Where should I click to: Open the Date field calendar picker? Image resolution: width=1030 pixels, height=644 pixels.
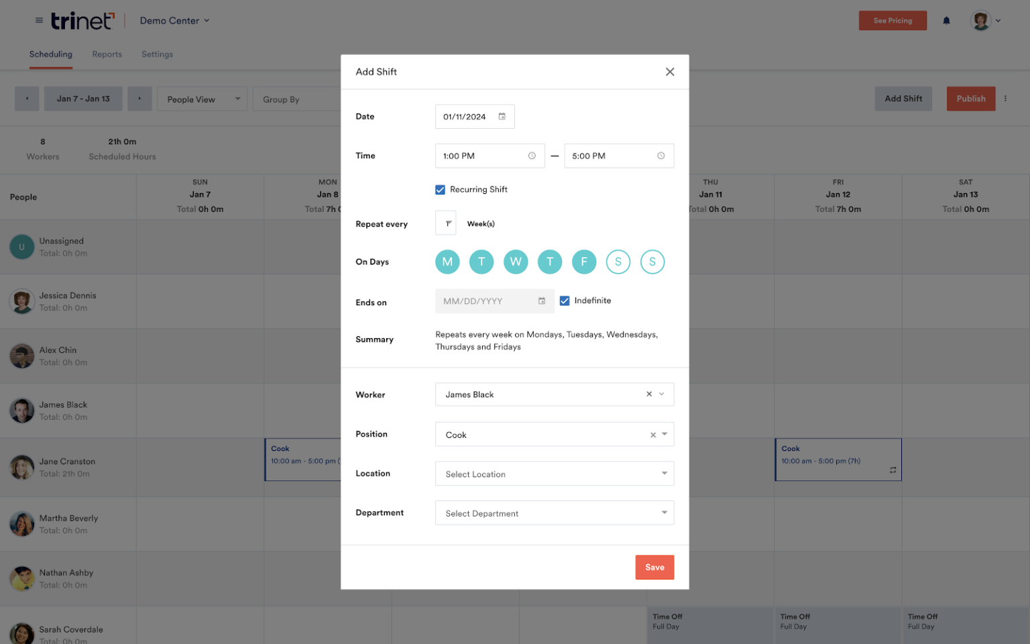pyautogui.click(x=502, y=116)
